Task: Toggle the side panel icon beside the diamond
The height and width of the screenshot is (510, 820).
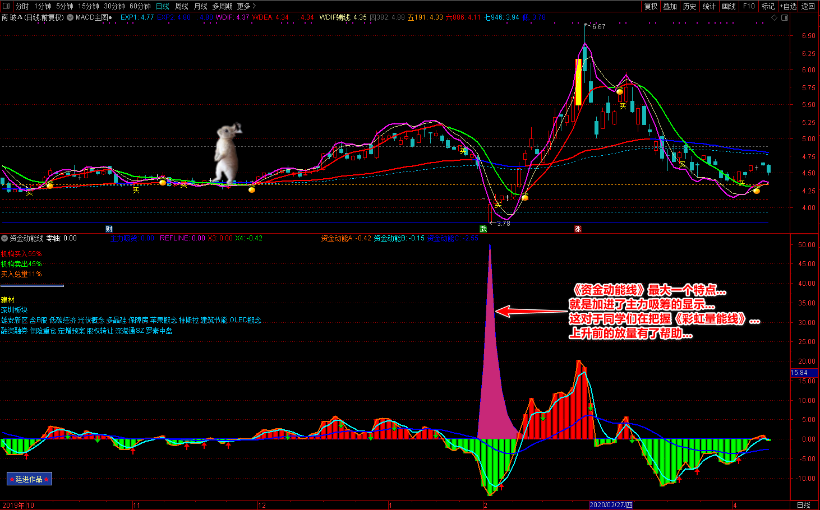Action: coord(785,17)
